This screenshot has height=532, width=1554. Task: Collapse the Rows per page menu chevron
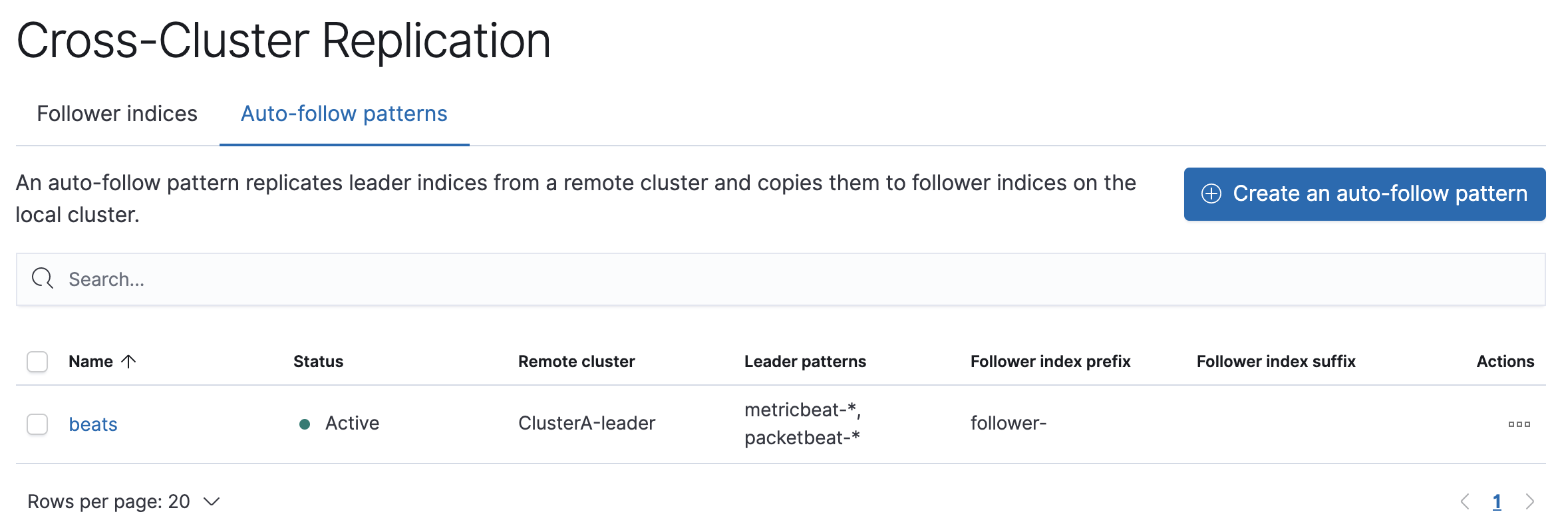210,501
